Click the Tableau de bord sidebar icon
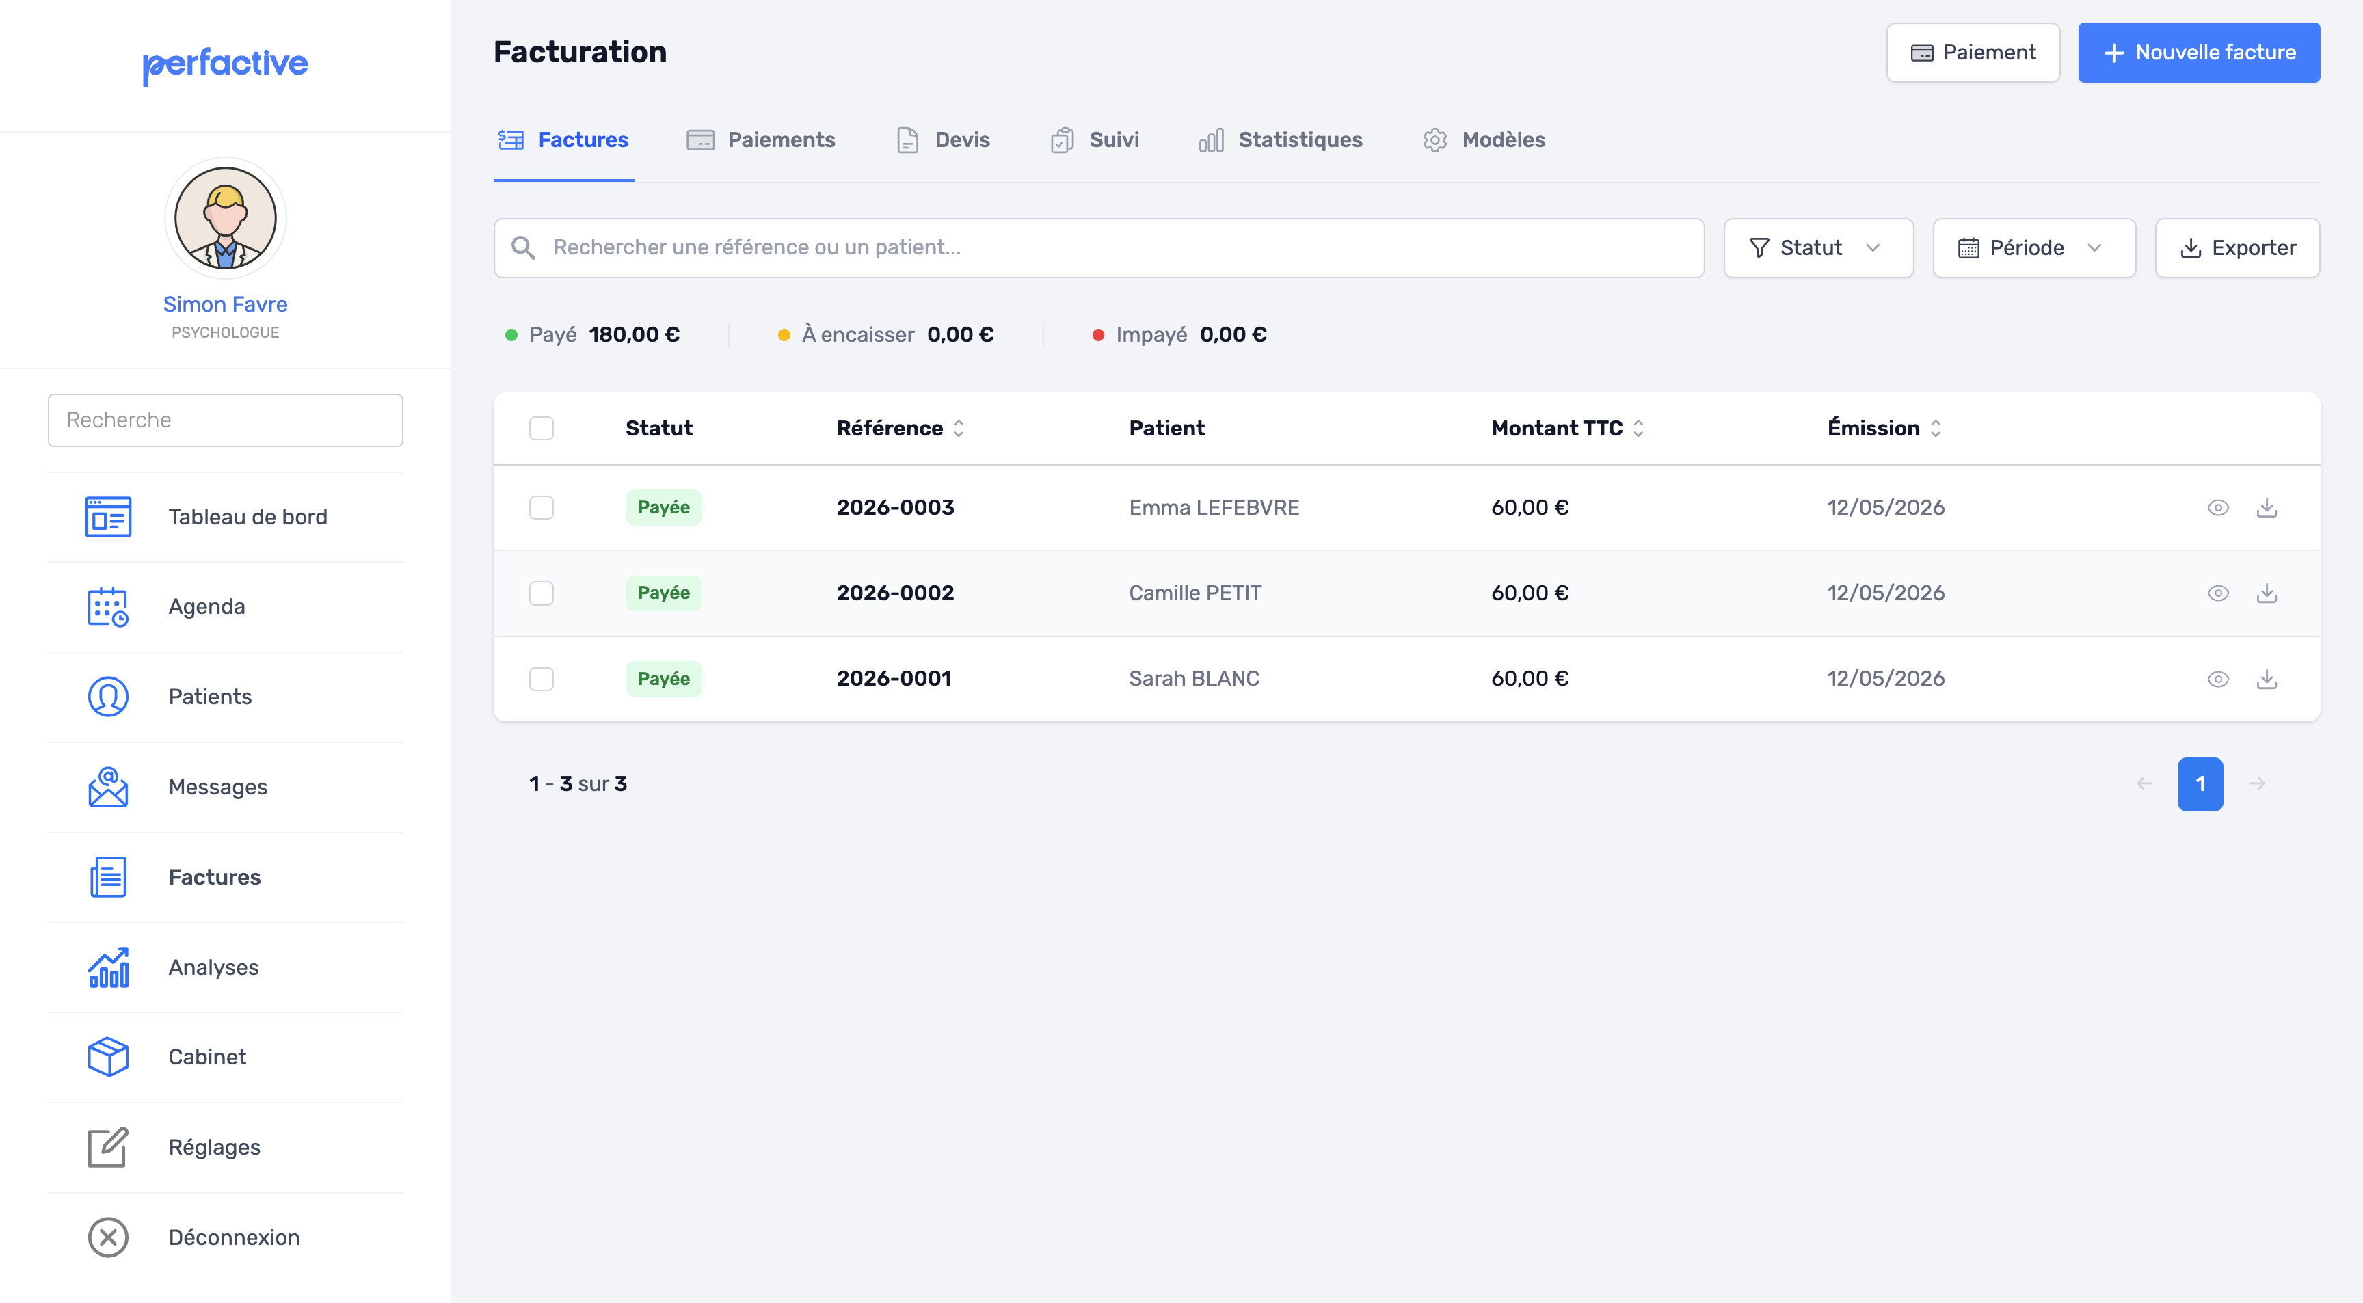Image resolution: width=2363 pixels, height=1303 pixels. (x=108, y=517)
